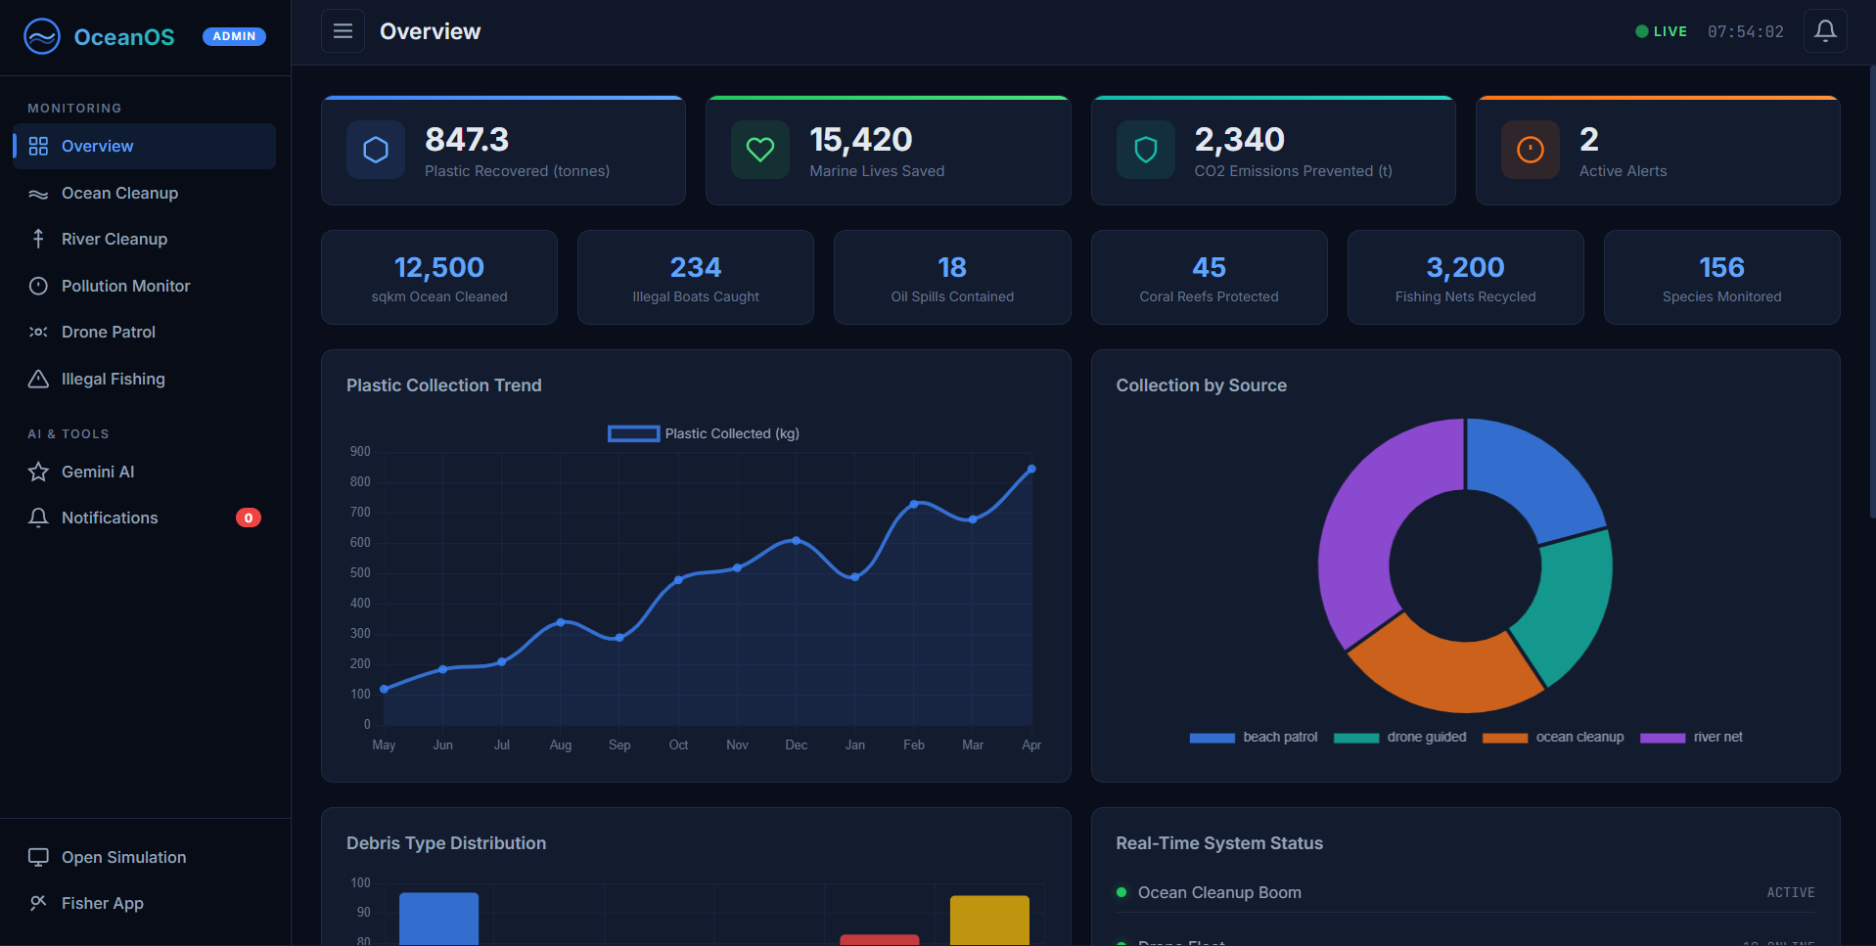Click the OceanOS wave logo icon

(x=42, y=36)
